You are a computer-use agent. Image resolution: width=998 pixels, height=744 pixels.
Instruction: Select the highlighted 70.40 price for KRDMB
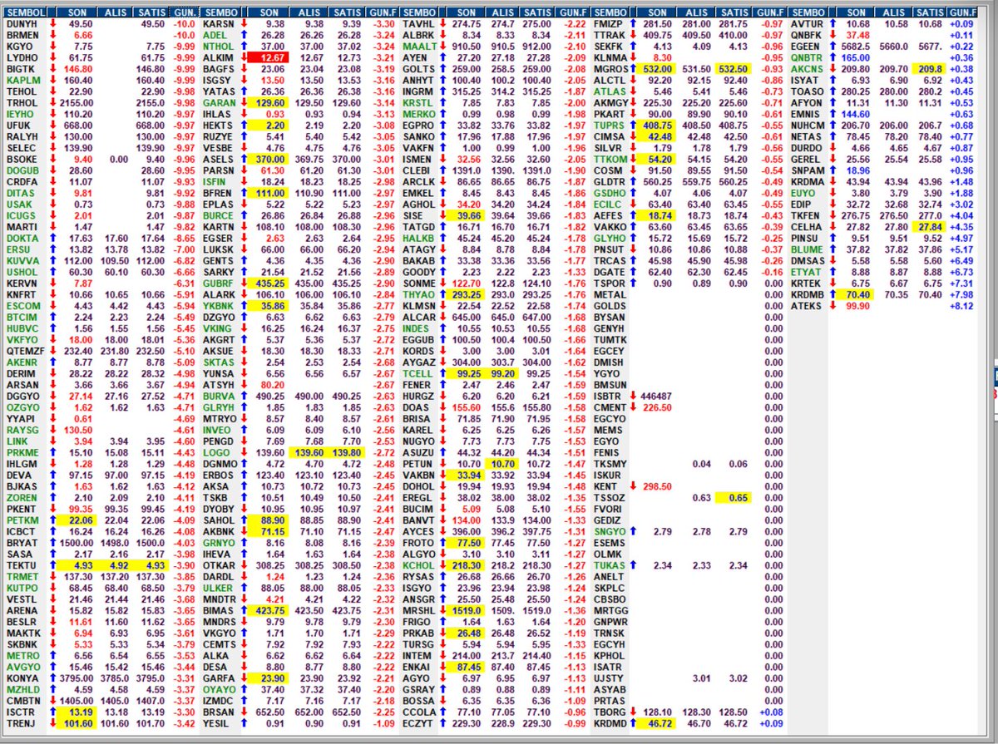pos(855,294)
